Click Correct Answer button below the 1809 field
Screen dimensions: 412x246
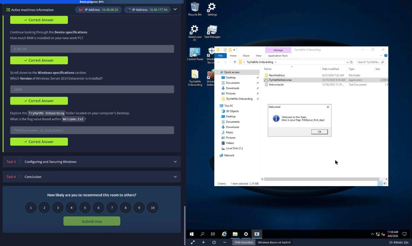click(x=39, y=101)
